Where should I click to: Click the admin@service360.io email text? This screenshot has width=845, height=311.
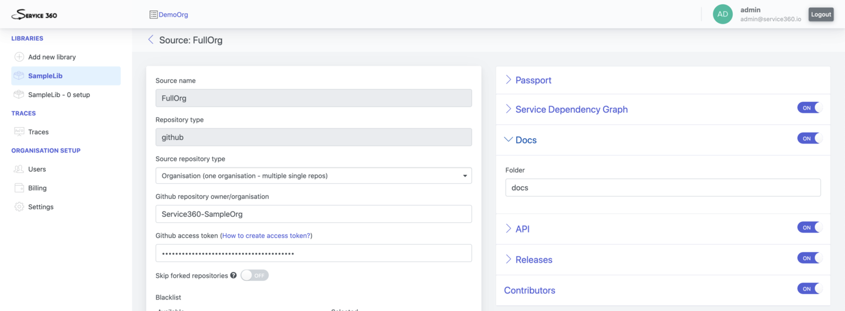(771, 19)
